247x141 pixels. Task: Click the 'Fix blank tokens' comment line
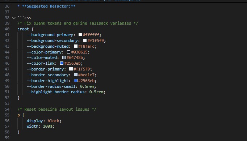(x=78, y=23)
